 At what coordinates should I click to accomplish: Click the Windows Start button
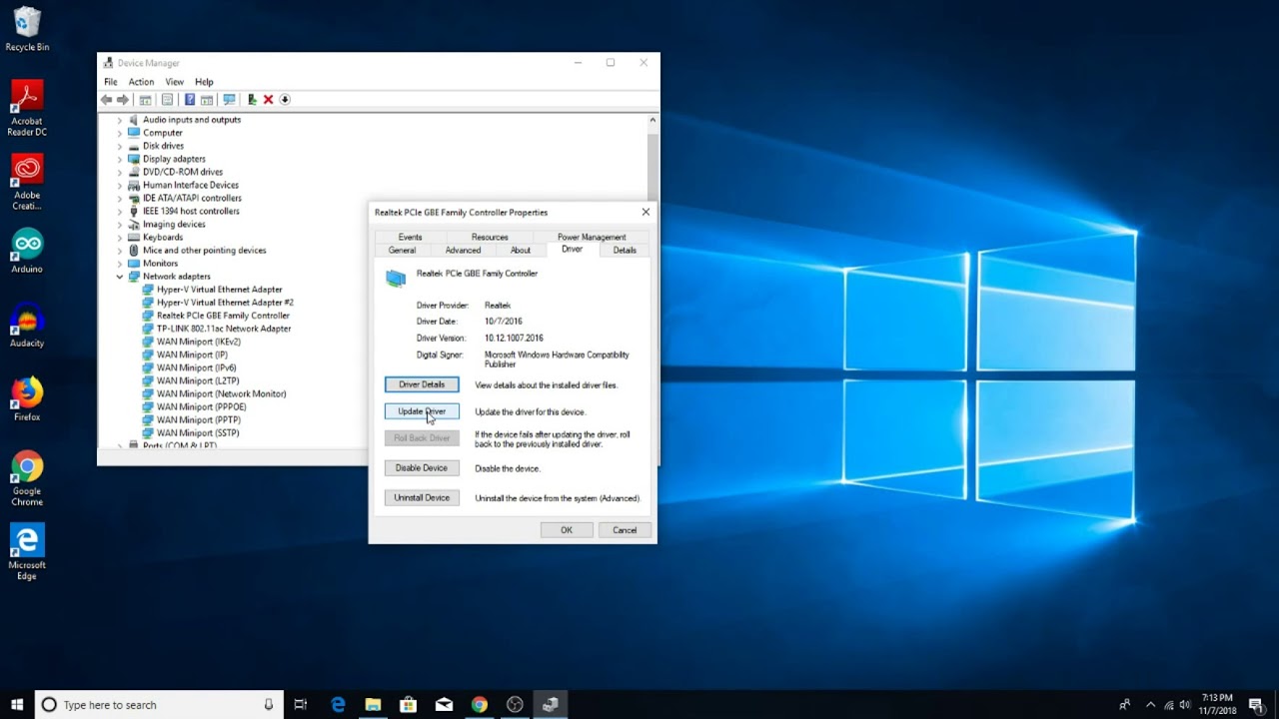[x=17, y=704]
